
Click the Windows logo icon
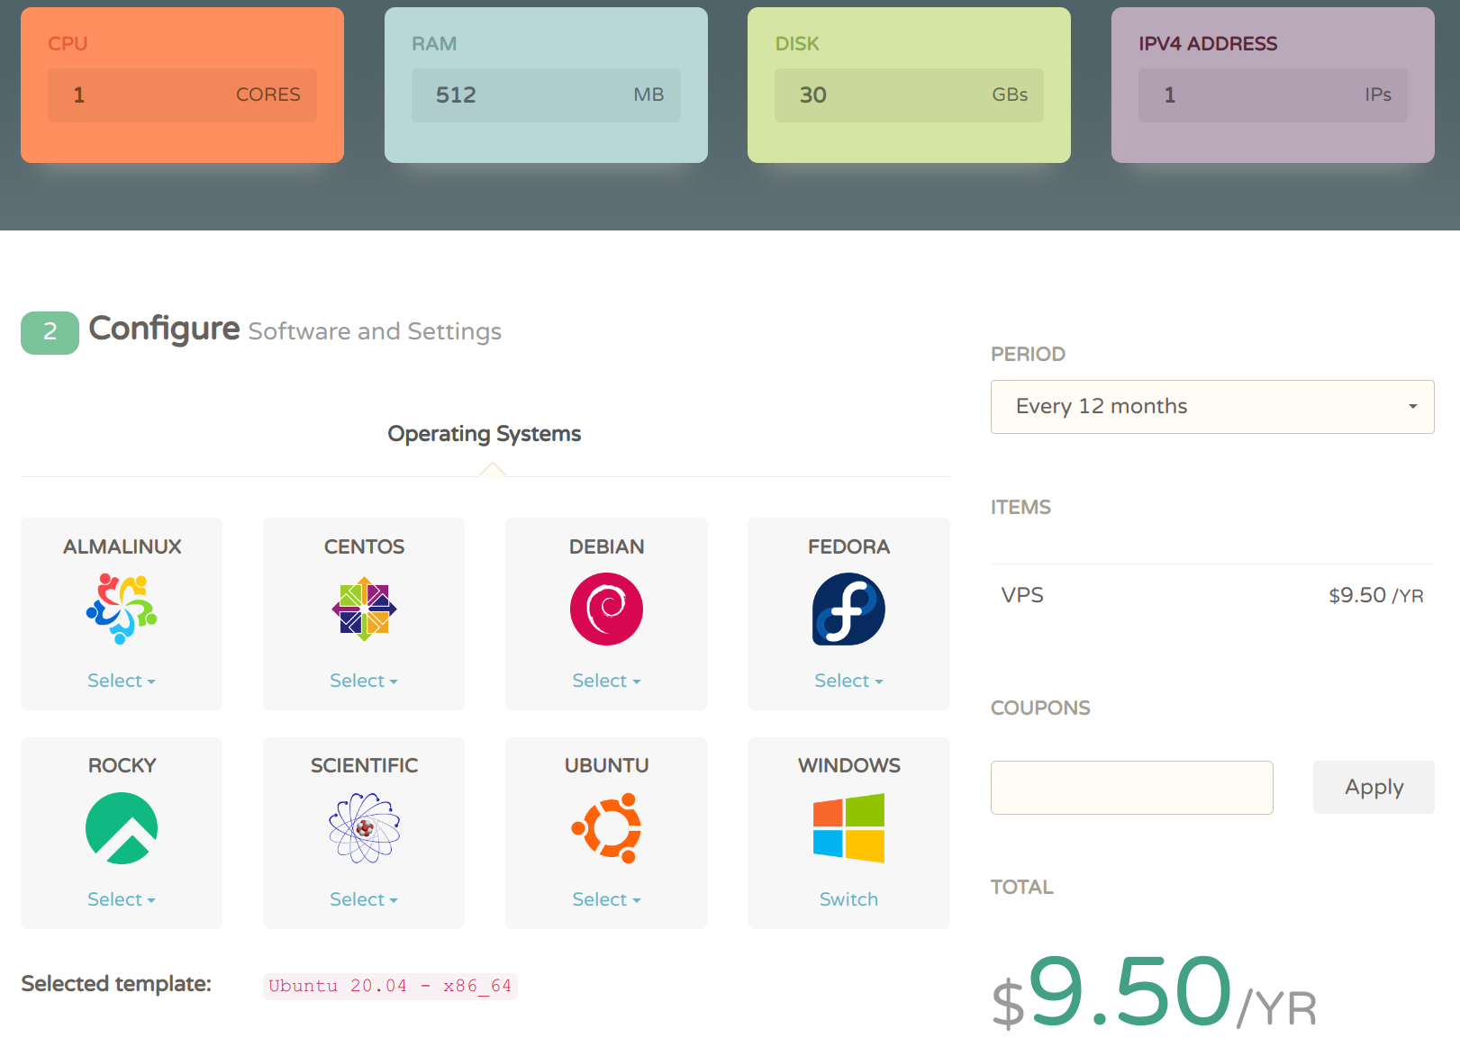pyautogui.click(x=848, y=828)
